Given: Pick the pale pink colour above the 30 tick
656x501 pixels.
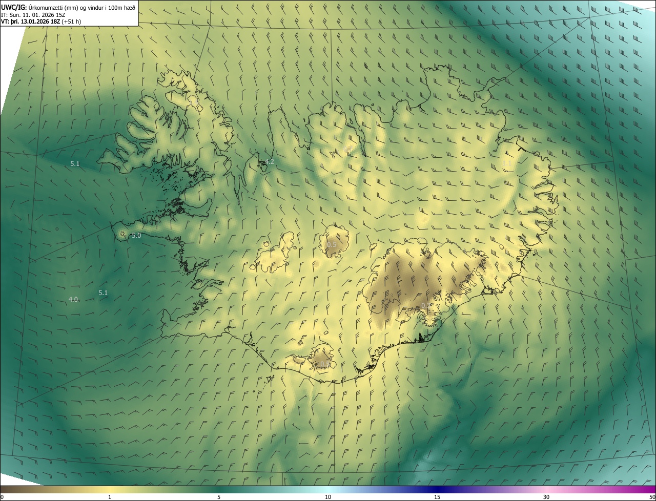Looking at the screenshot, I should click(x=546, y=489).
